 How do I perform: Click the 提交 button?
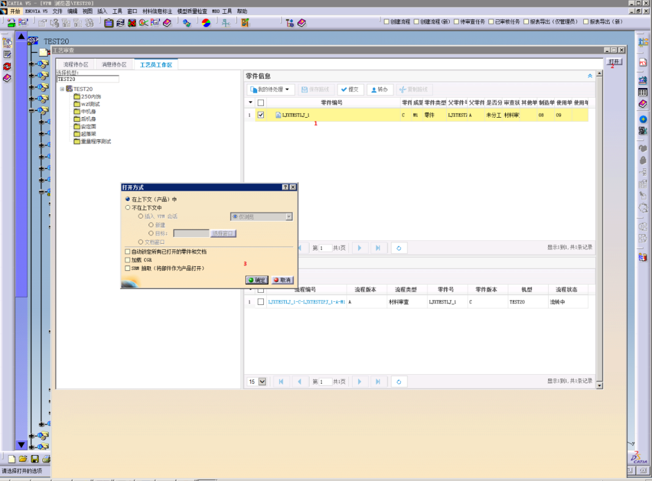[350, 89]
